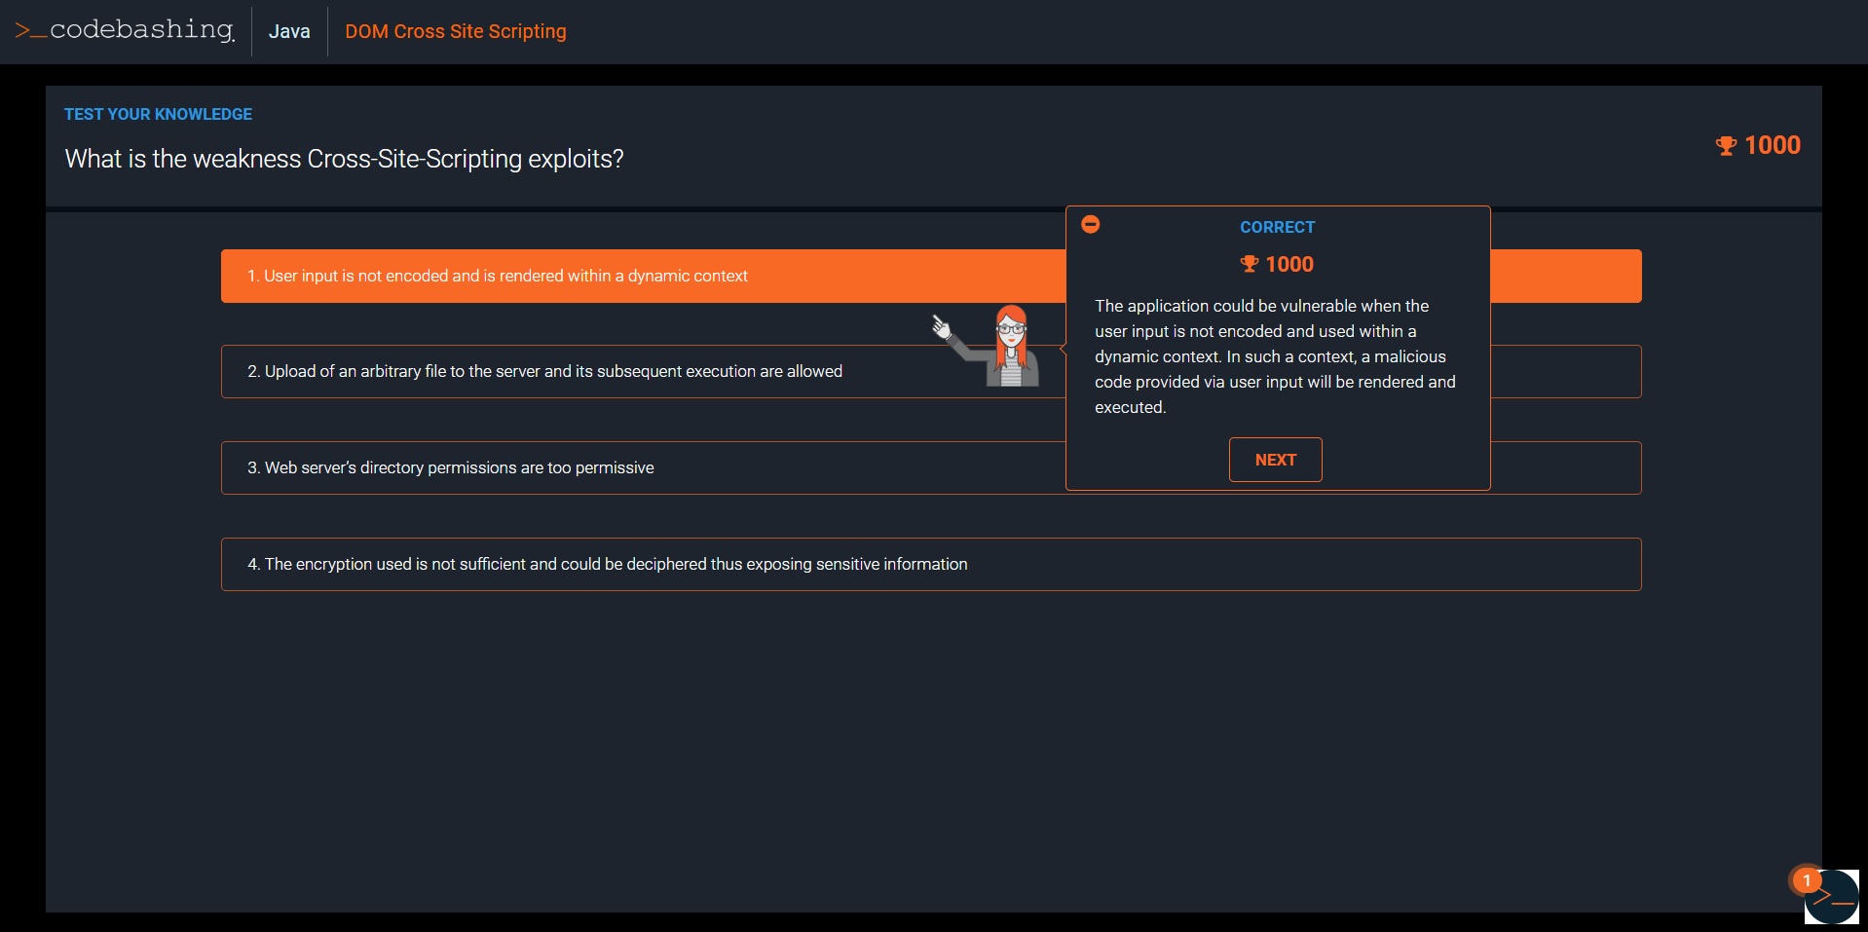
Task: Select answer about insufficient encryption
Action: (607, 564)
